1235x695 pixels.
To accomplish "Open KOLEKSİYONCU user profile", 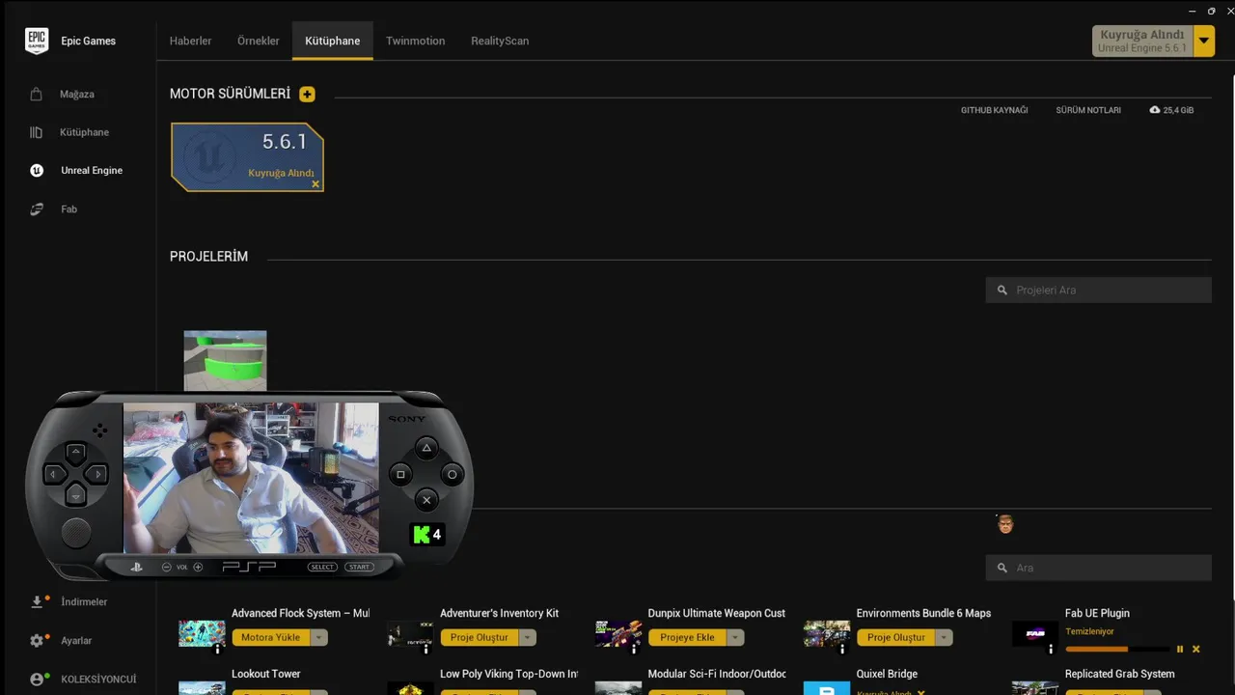I will pyautogui.click(x=98, y=679).
